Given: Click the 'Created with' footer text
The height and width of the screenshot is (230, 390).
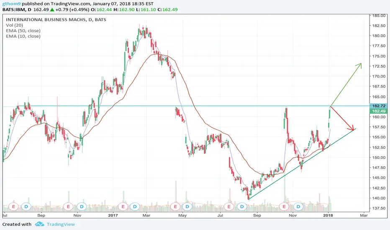Looking at the screenshot, I should click(17, 224).
